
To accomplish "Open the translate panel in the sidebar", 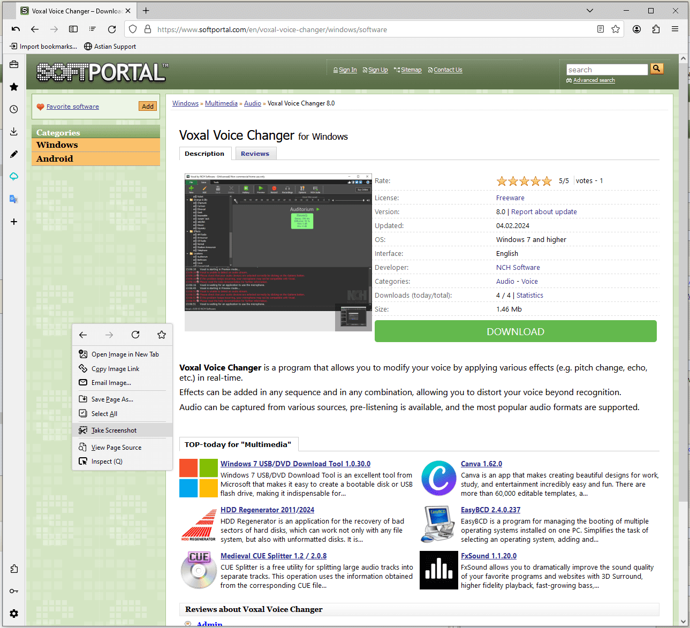I will coord(14,199).
